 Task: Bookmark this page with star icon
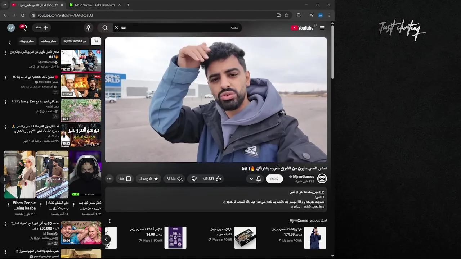[286, 15]
